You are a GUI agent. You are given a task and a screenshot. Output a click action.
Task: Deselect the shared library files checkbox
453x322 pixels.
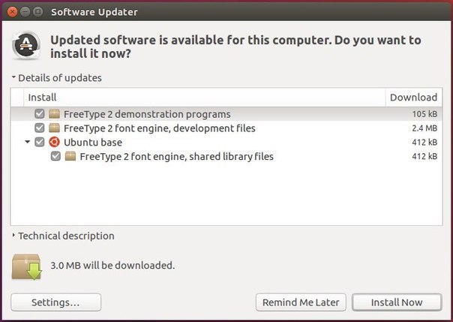tap(55, 156)
